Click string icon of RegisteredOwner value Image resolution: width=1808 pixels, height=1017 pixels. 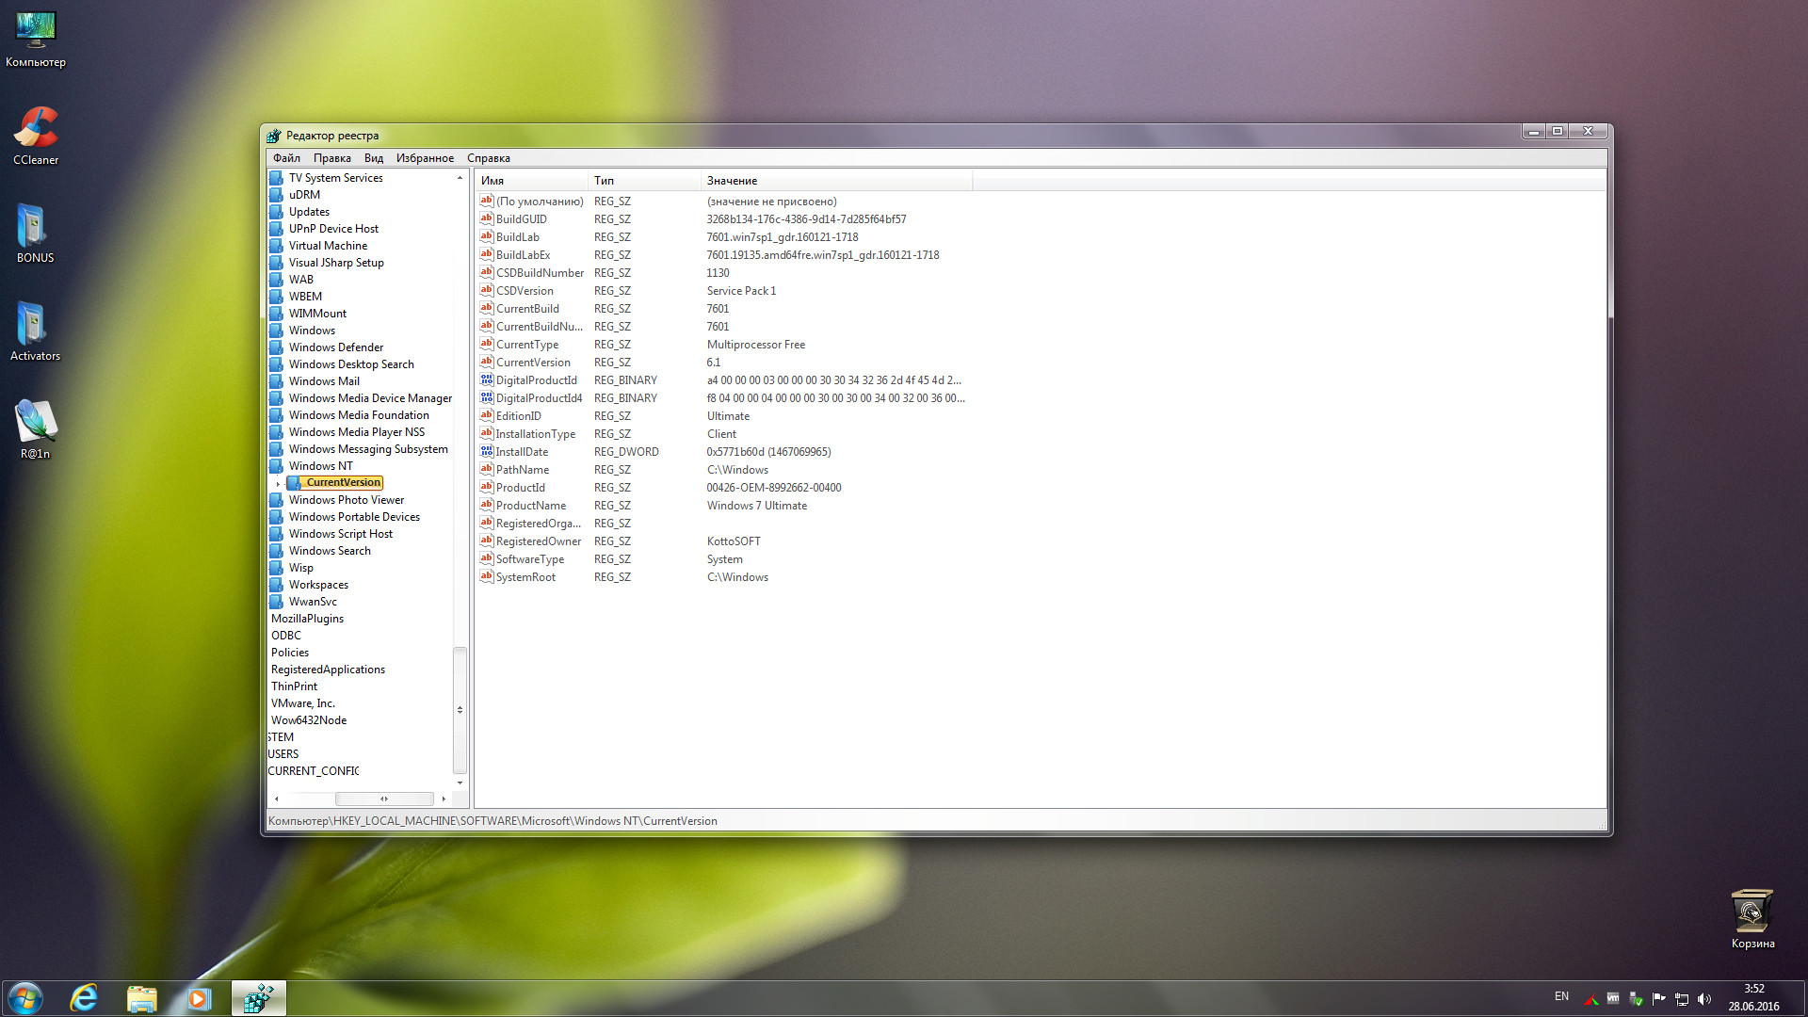487,541
